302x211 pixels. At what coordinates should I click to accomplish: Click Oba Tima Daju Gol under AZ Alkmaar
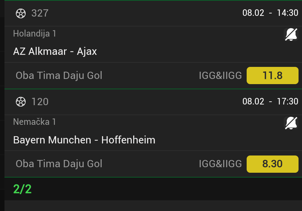point(59,76)
